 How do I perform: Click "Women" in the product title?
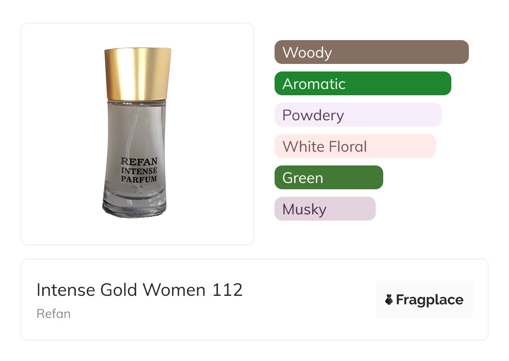click(x=175, y=290)
